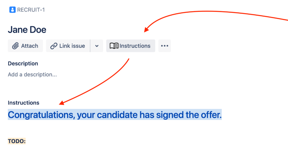Click the 'Add a description...' field
288x164 pixels.
(x=32, y=75)
